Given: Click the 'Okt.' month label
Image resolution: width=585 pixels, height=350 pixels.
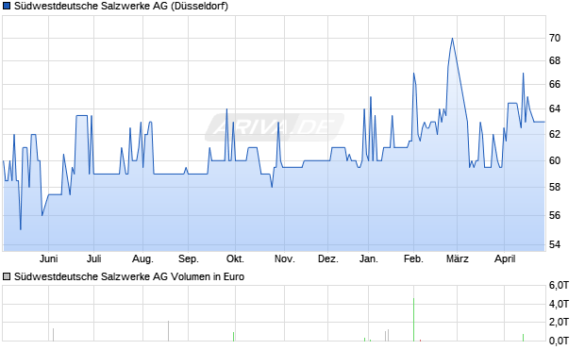Looking at the screenshot, I should pyautogui.click(x=235, y=258).
